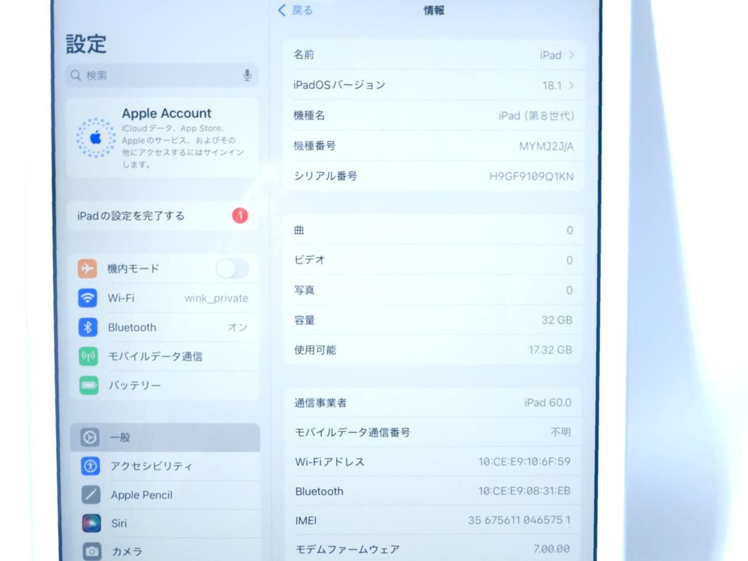Open the name row chevron
Screen dimensions: 748x561
[x=572, y=55]
